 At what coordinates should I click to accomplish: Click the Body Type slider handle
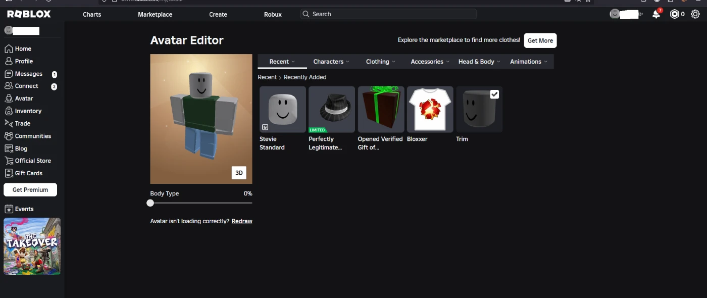coord(150,203)
